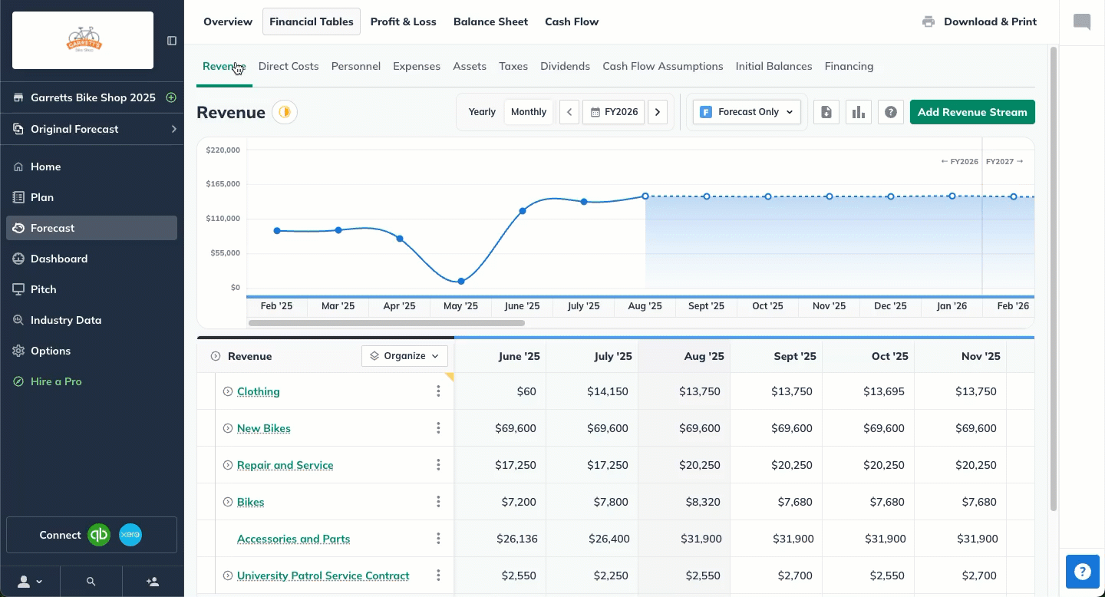
Task: Click the search icon in the bottom sidebar
Action: [x=91, y=582]
